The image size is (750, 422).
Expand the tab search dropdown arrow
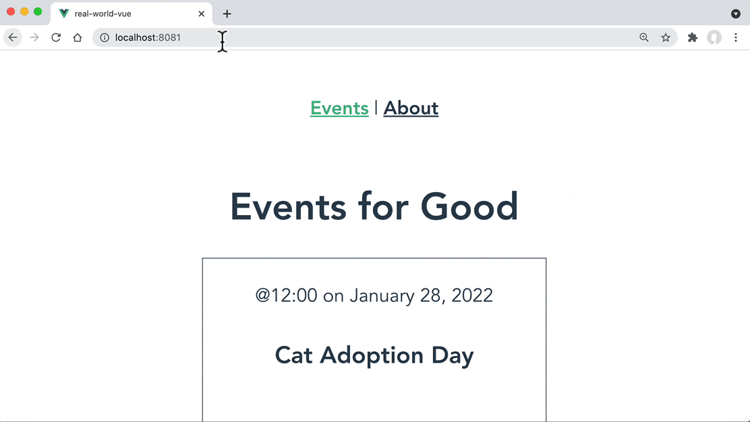click(x=736, y=13)
